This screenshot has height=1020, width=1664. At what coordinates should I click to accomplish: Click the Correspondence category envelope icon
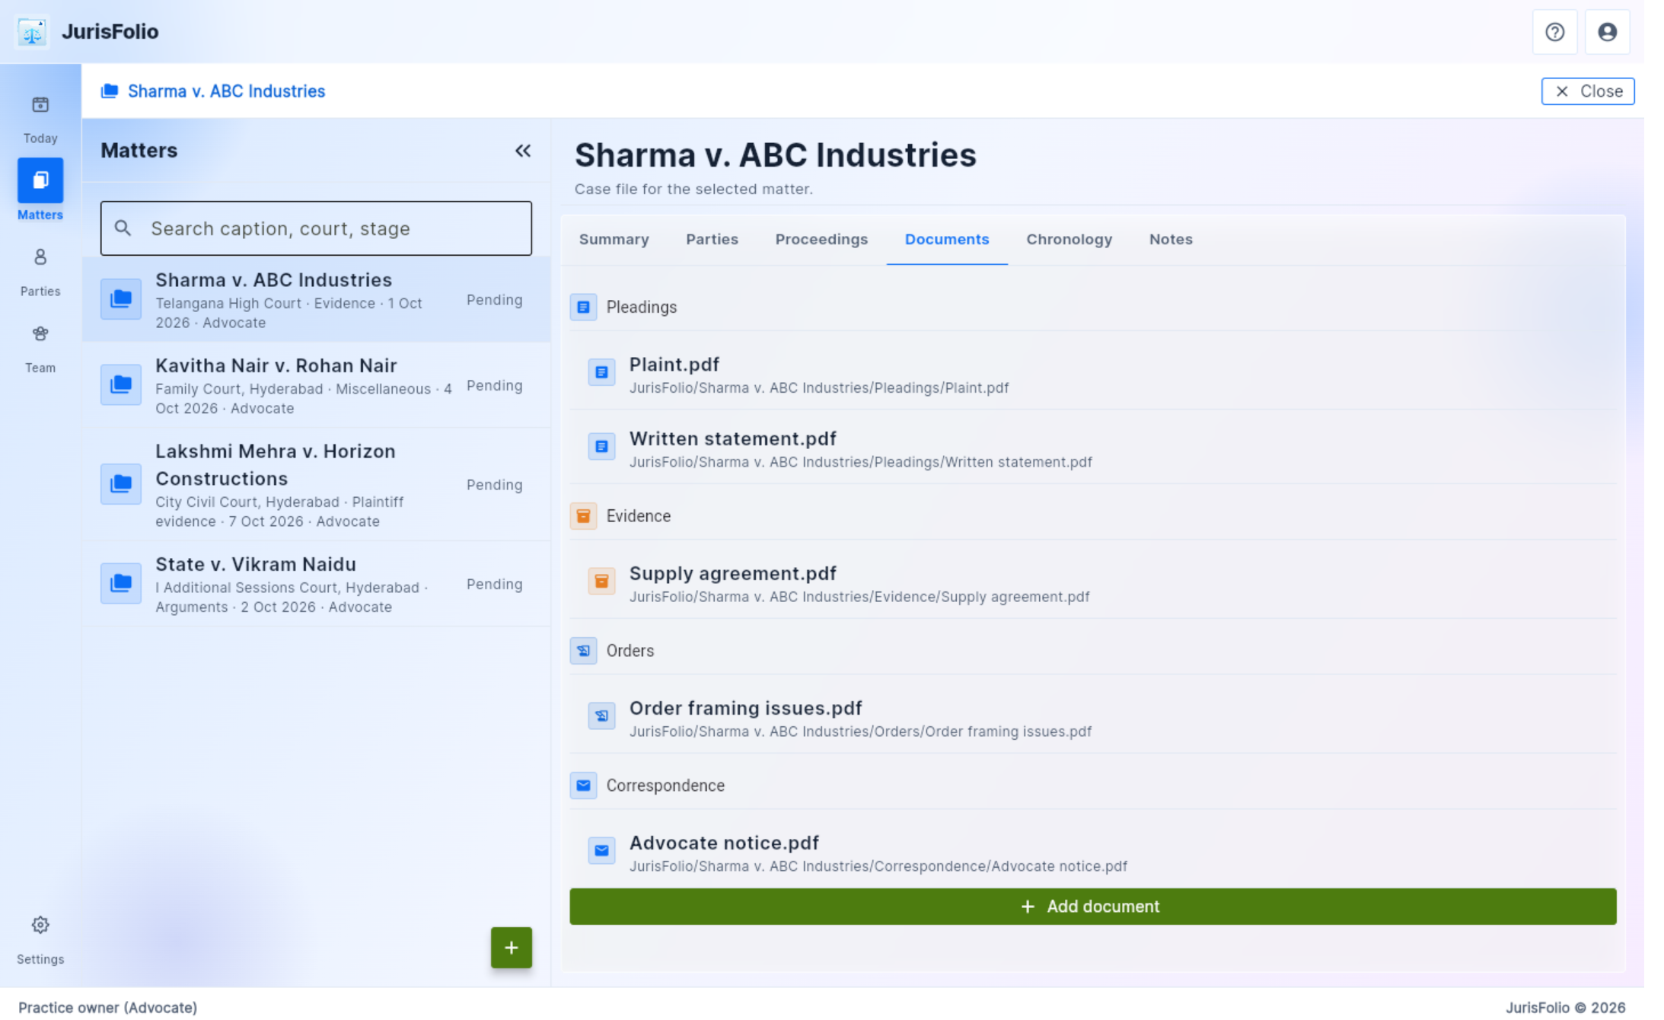(x=583, y=786)
